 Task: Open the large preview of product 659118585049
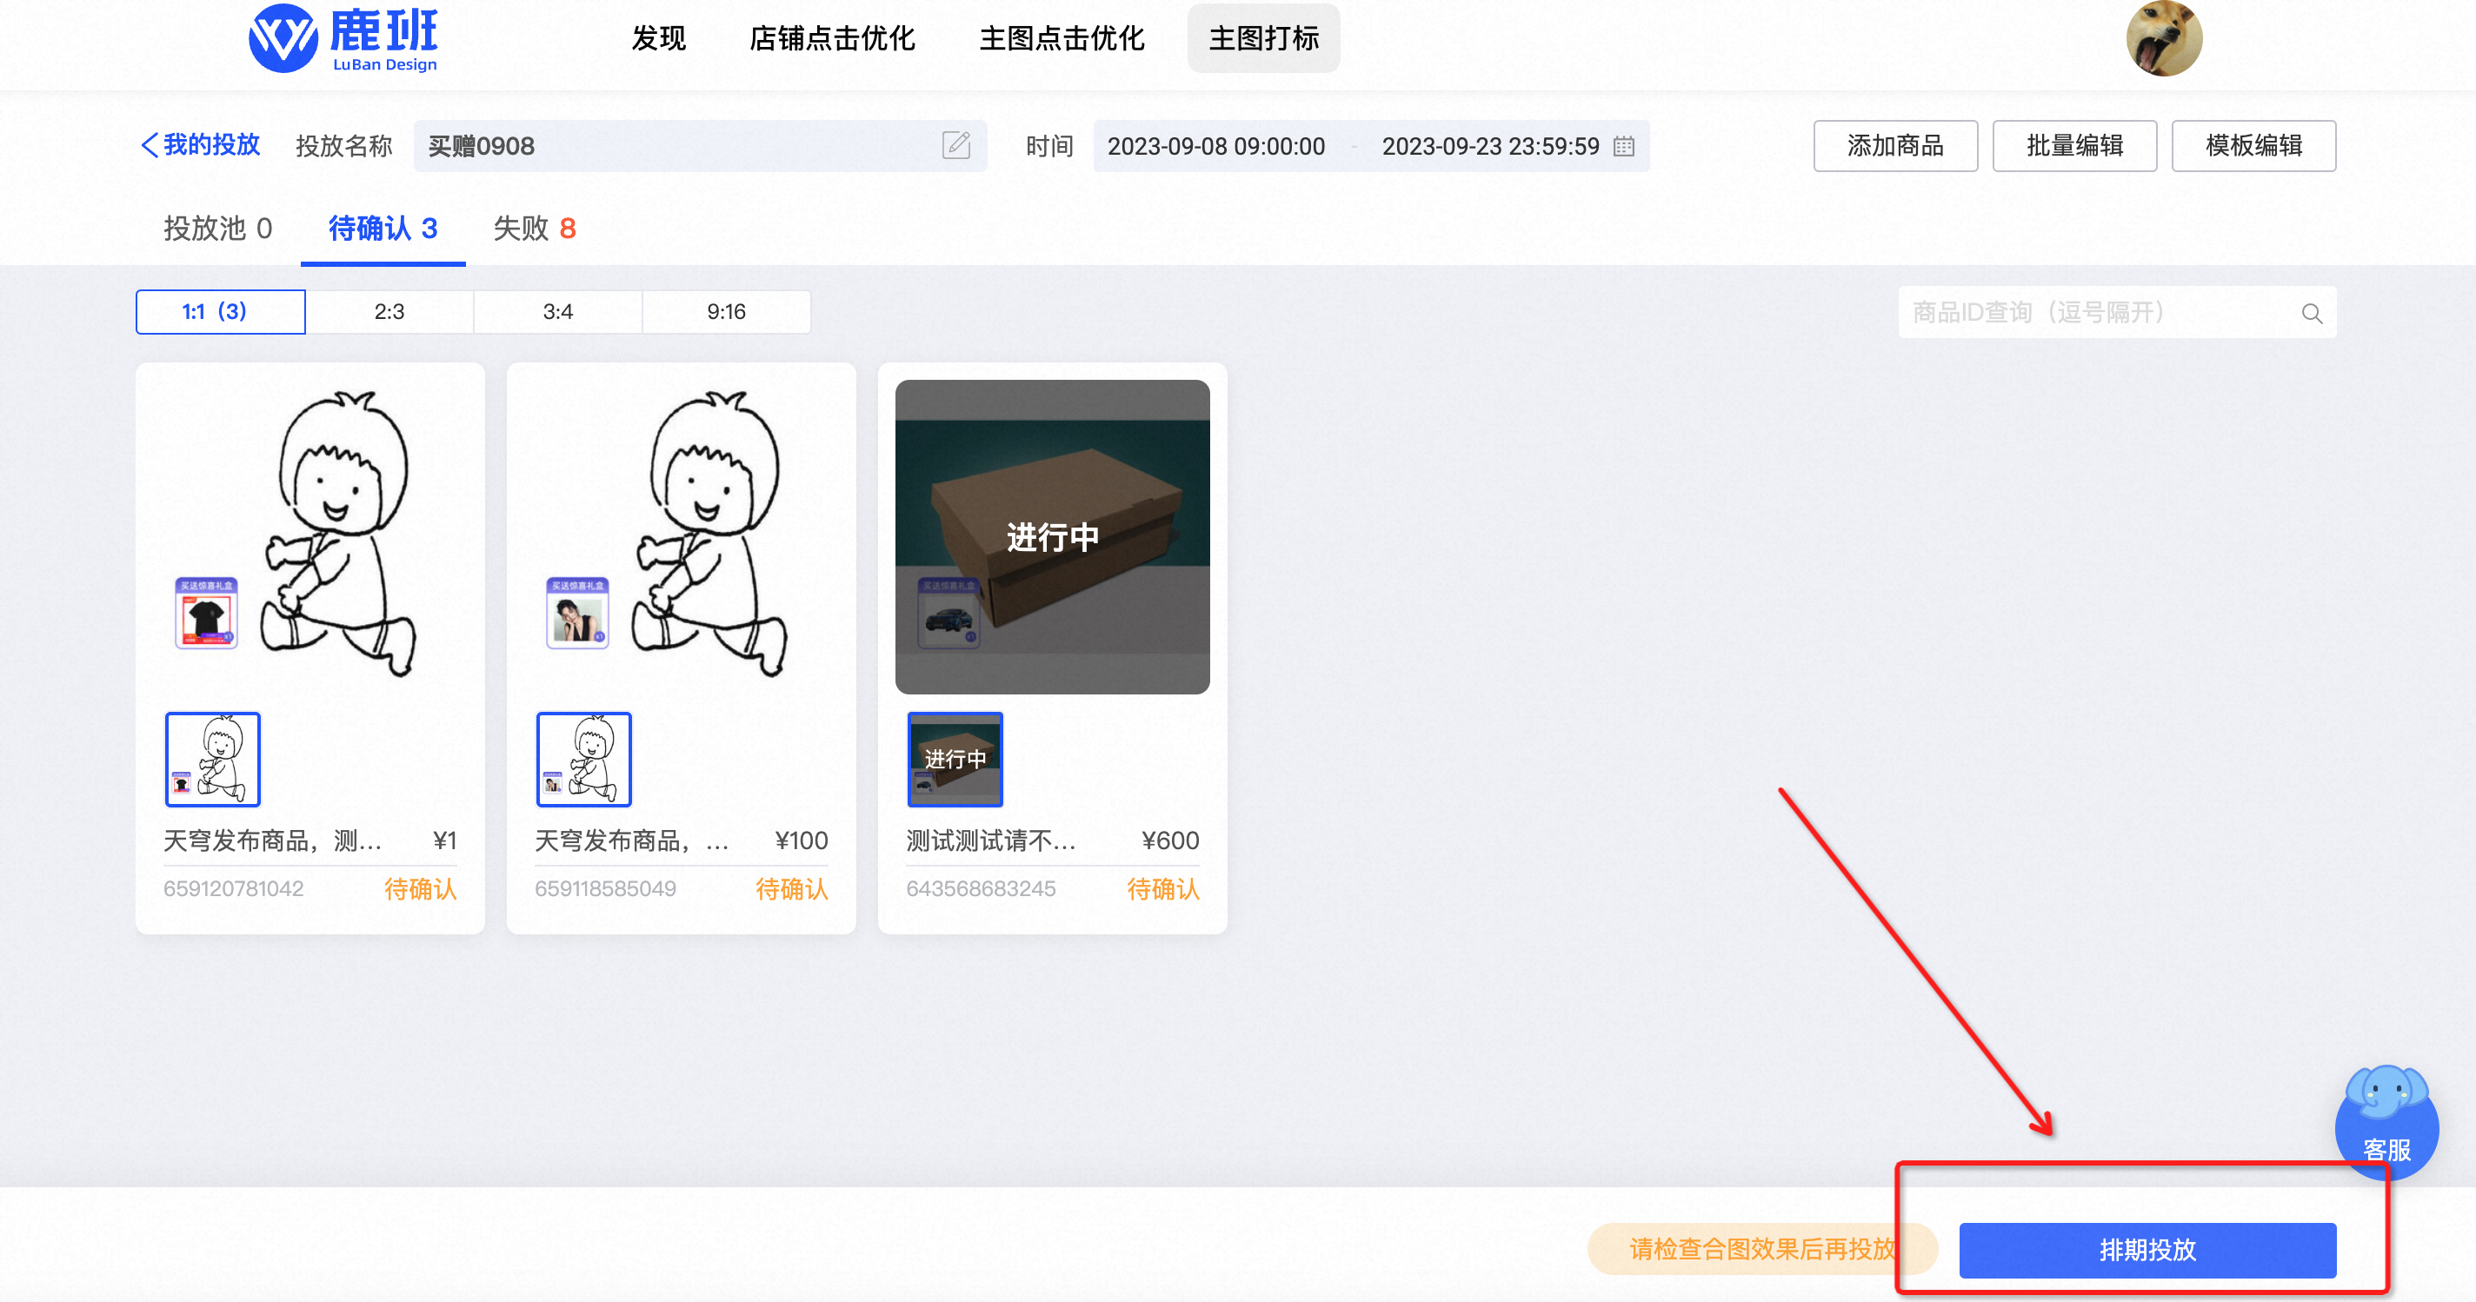(681, 536)
